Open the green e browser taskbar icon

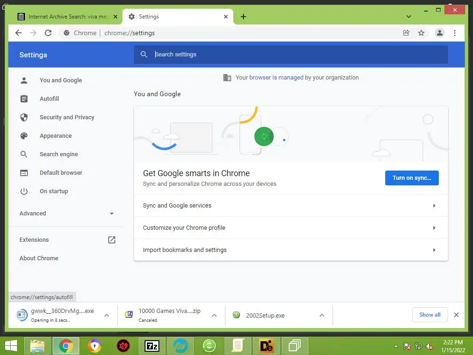click(209, 346)
